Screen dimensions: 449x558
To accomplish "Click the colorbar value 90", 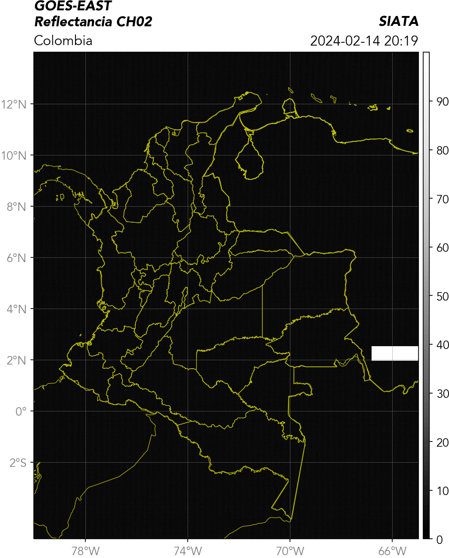I will 442,102.
